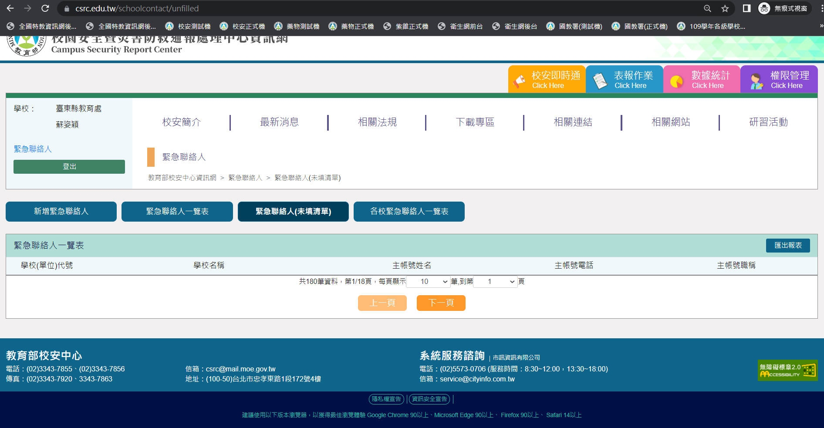Open the 最新消息 navigation menu item
The width and height of the screenshot is (824, 428).
pyautogui.click(x=279, y=122)
